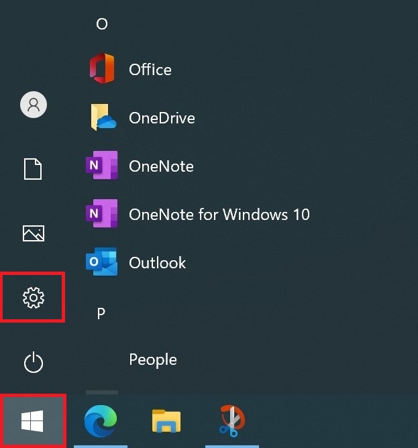The image size is (418, 448).
Task: Select the OneNote label in the list
Action: [x=161, y=166]
